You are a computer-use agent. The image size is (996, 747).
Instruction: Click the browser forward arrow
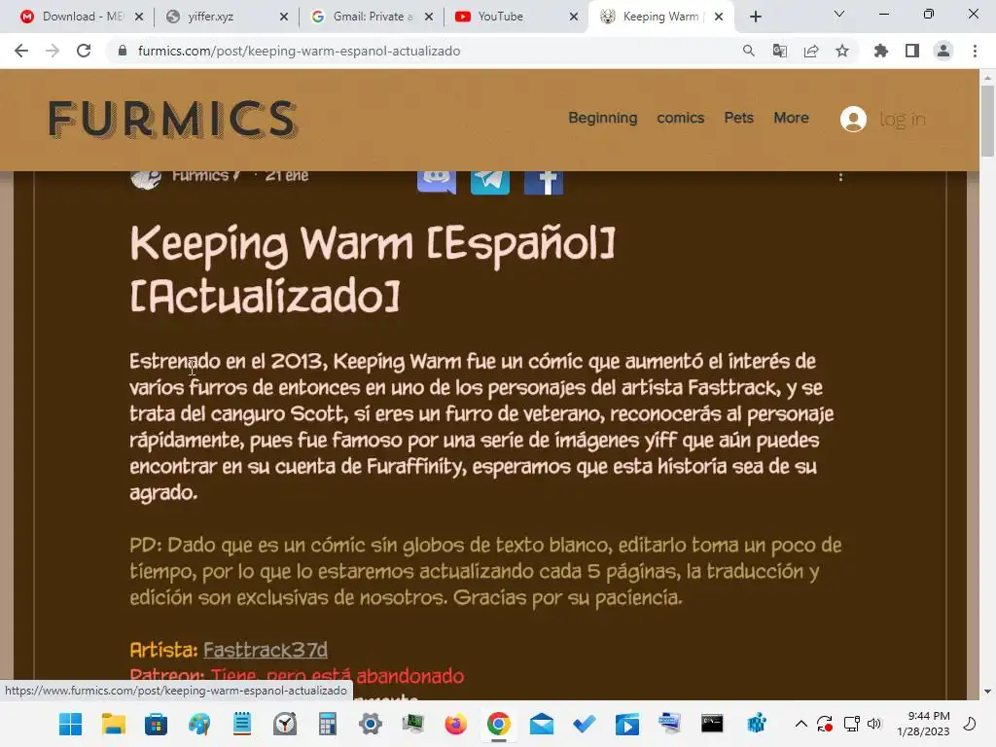[53, 51]
